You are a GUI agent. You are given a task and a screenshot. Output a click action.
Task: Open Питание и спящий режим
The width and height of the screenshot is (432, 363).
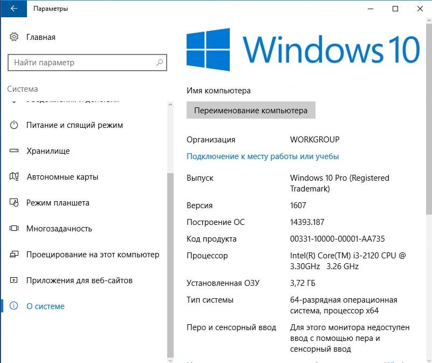pyautogui.click(x=74, y=125)
